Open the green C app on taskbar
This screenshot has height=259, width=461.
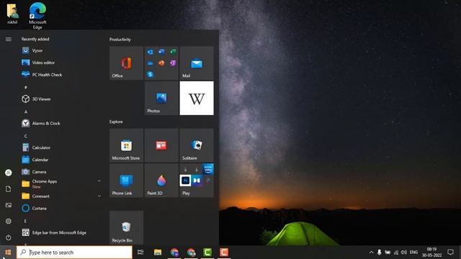click(207, 253)
